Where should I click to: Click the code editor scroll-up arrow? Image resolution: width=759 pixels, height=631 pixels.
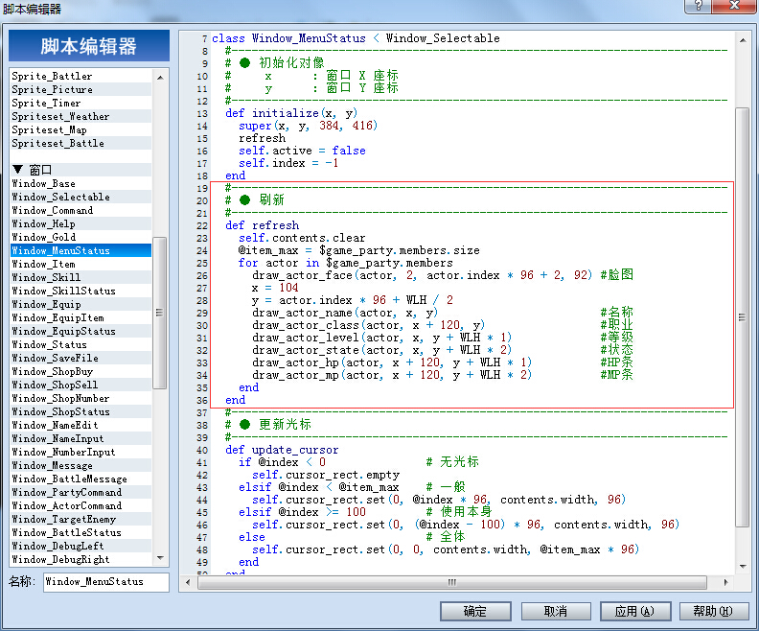[x=743, y=40]
